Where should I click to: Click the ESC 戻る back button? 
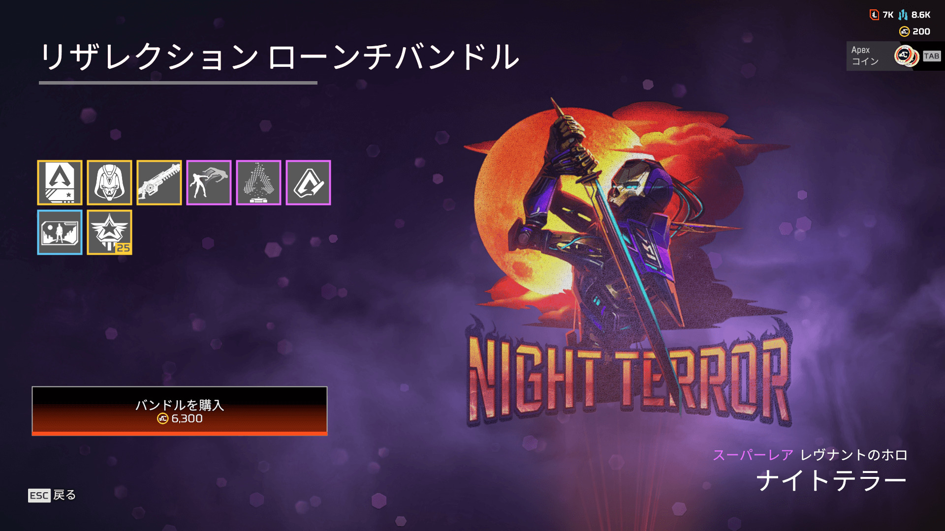(52, 495)
